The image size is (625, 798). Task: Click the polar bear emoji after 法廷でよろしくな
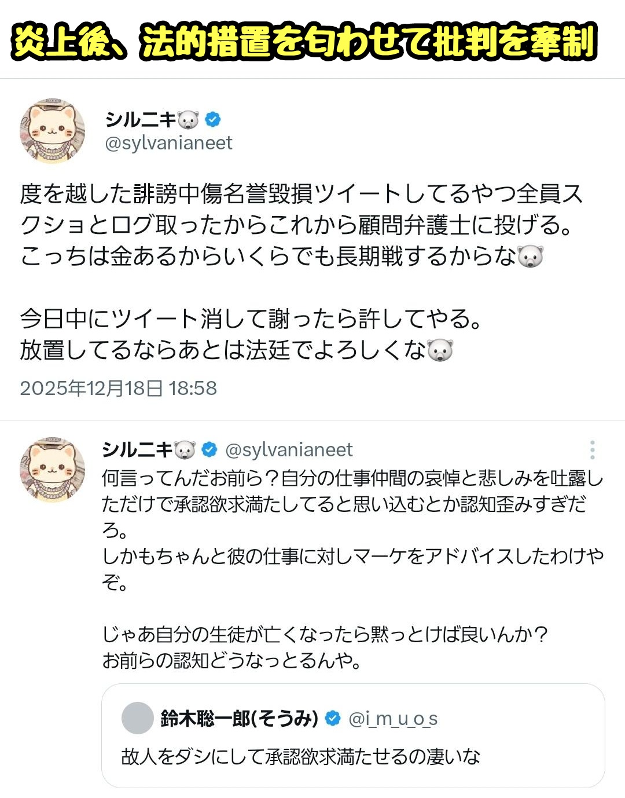[x=440, y=350]
